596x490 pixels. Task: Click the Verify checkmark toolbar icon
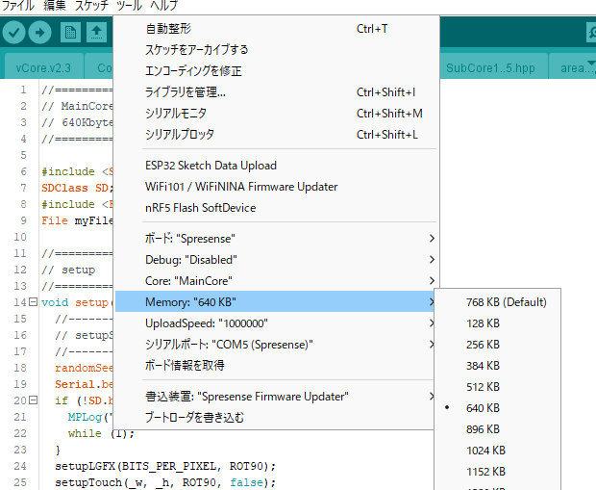pos(13,33)
